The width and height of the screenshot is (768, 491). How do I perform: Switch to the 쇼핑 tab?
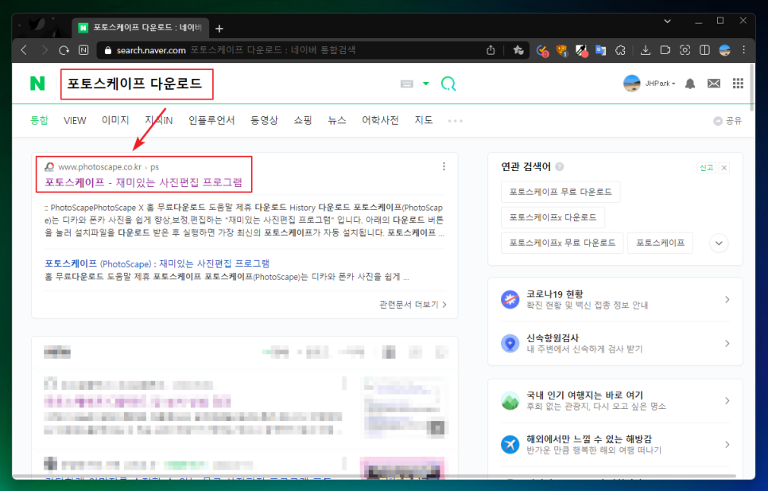coord(303,120)
